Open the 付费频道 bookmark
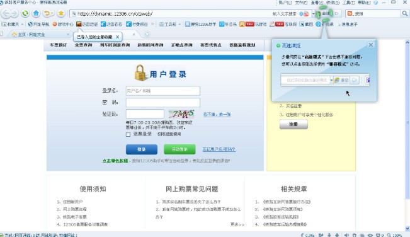410x237 pixels. (137, 25)
